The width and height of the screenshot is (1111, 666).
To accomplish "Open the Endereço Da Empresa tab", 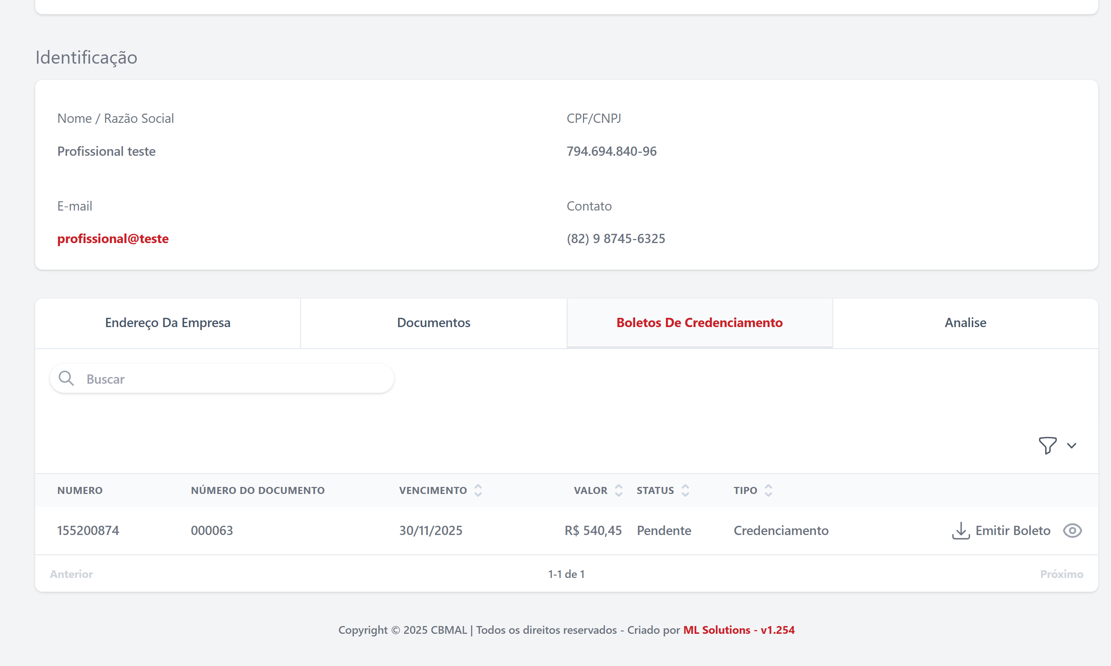I will (167, 323).
